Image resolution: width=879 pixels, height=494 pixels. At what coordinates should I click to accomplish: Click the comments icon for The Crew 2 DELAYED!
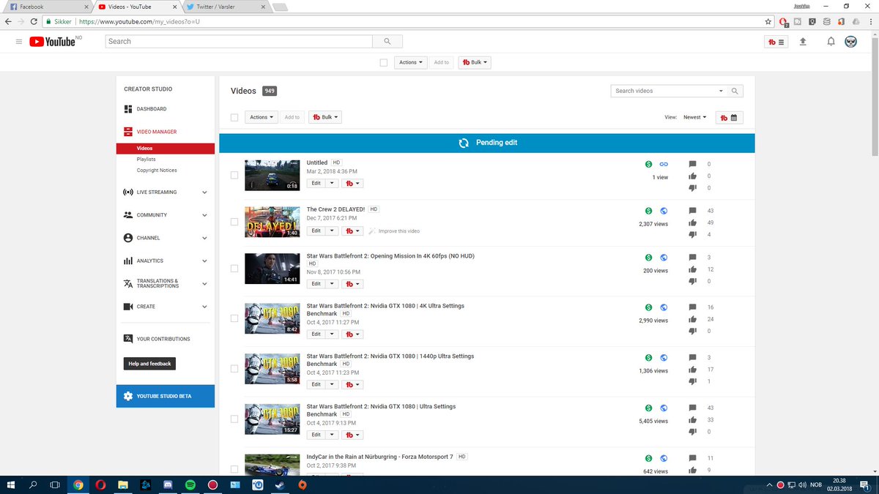pyautogui.click(x=693, y=211)
